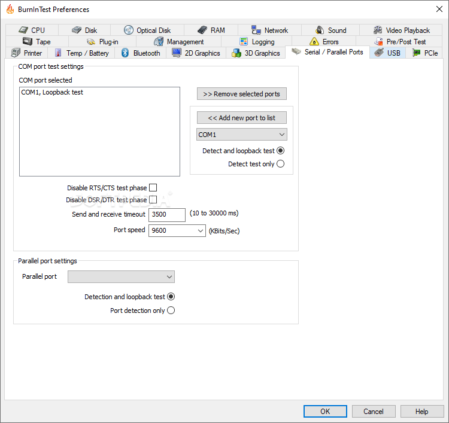
Task: Click the 2D Graphics monitor icon
Action: point(177,53)
